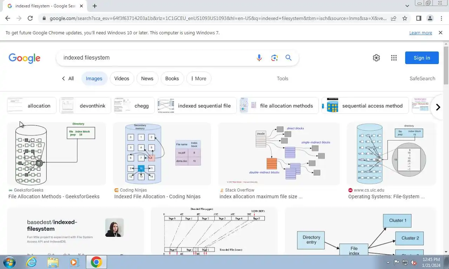Image resolution: width=449 pixels, height=269 pixels.
Task: Open the basedest/indexed-filesystem GitHub card
Action: 75,231
